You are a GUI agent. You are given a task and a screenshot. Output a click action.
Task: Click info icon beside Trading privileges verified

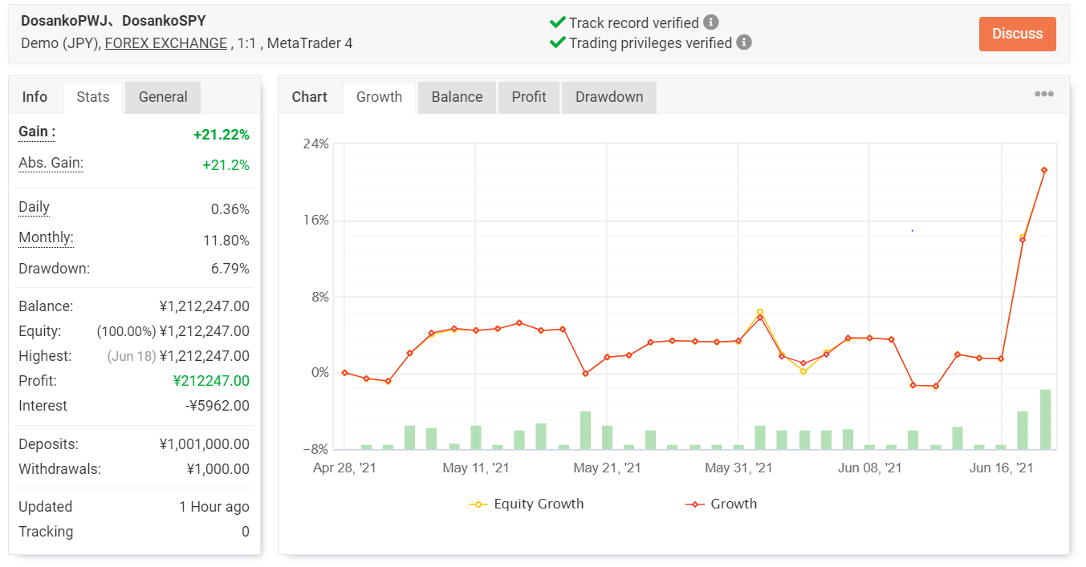tap(744, 43)
